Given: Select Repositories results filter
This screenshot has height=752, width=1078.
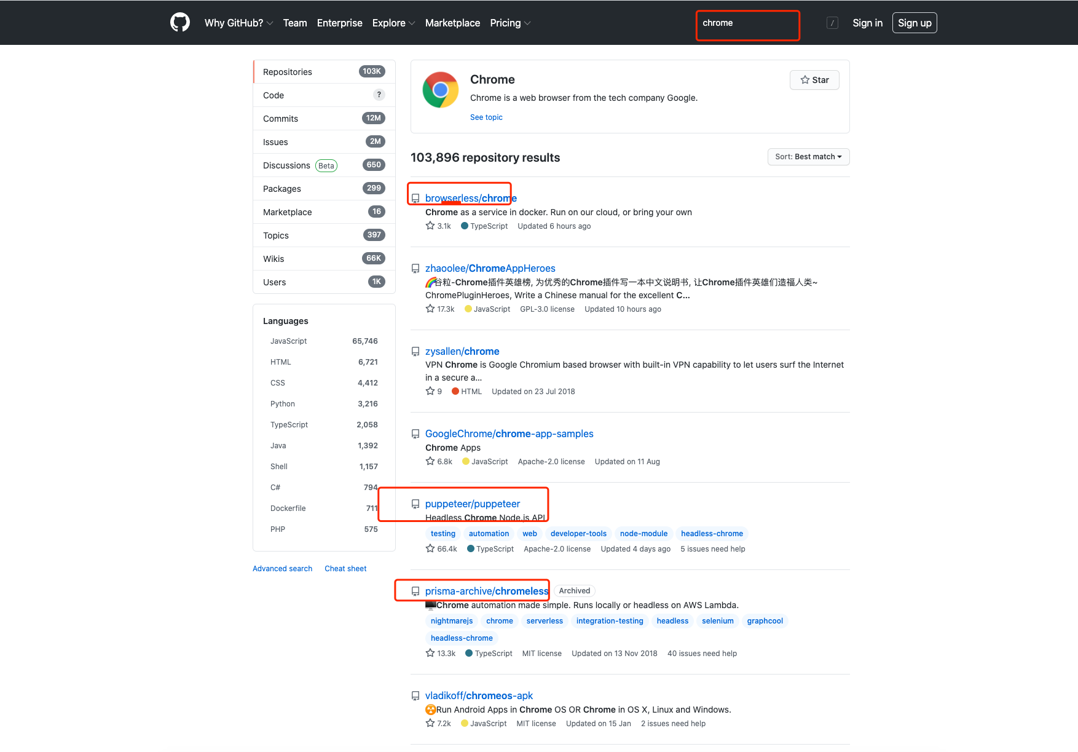Looking at the screenshot, I should pos(324,72).
